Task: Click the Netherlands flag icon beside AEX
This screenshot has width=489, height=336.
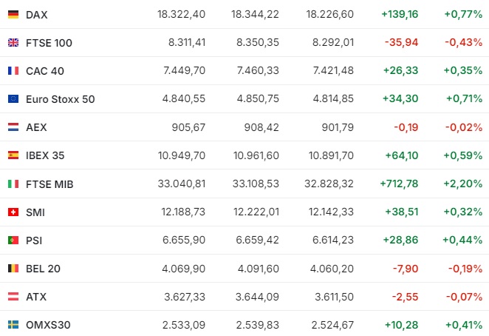Action: (x=13, y=127)
